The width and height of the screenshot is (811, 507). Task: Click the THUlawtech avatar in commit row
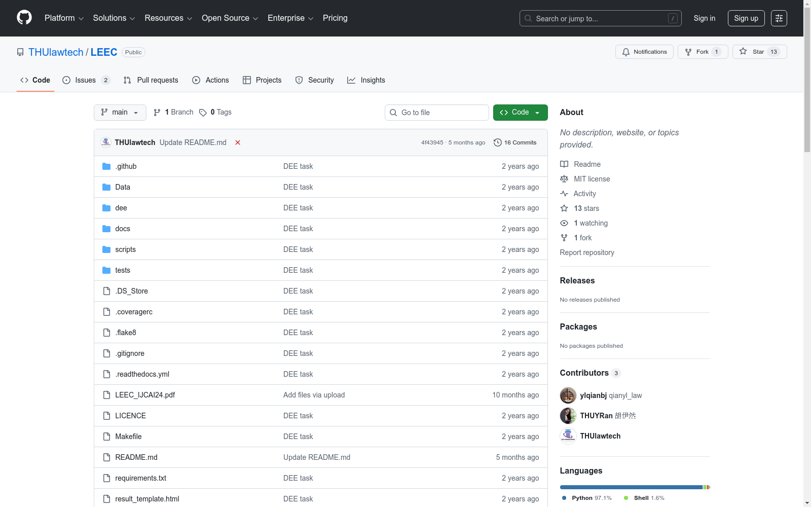pyautogui.click(x=106, y=142)
